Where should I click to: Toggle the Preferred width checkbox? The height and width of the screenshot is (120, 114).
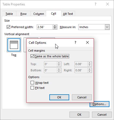click(x=8, y=27)
